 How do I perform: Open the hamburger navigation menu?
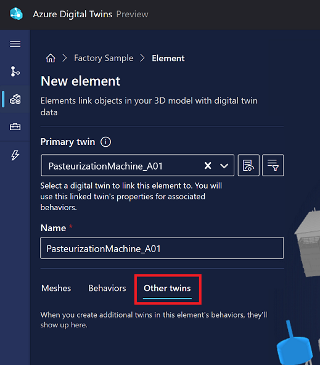click(x=15, y=44)
